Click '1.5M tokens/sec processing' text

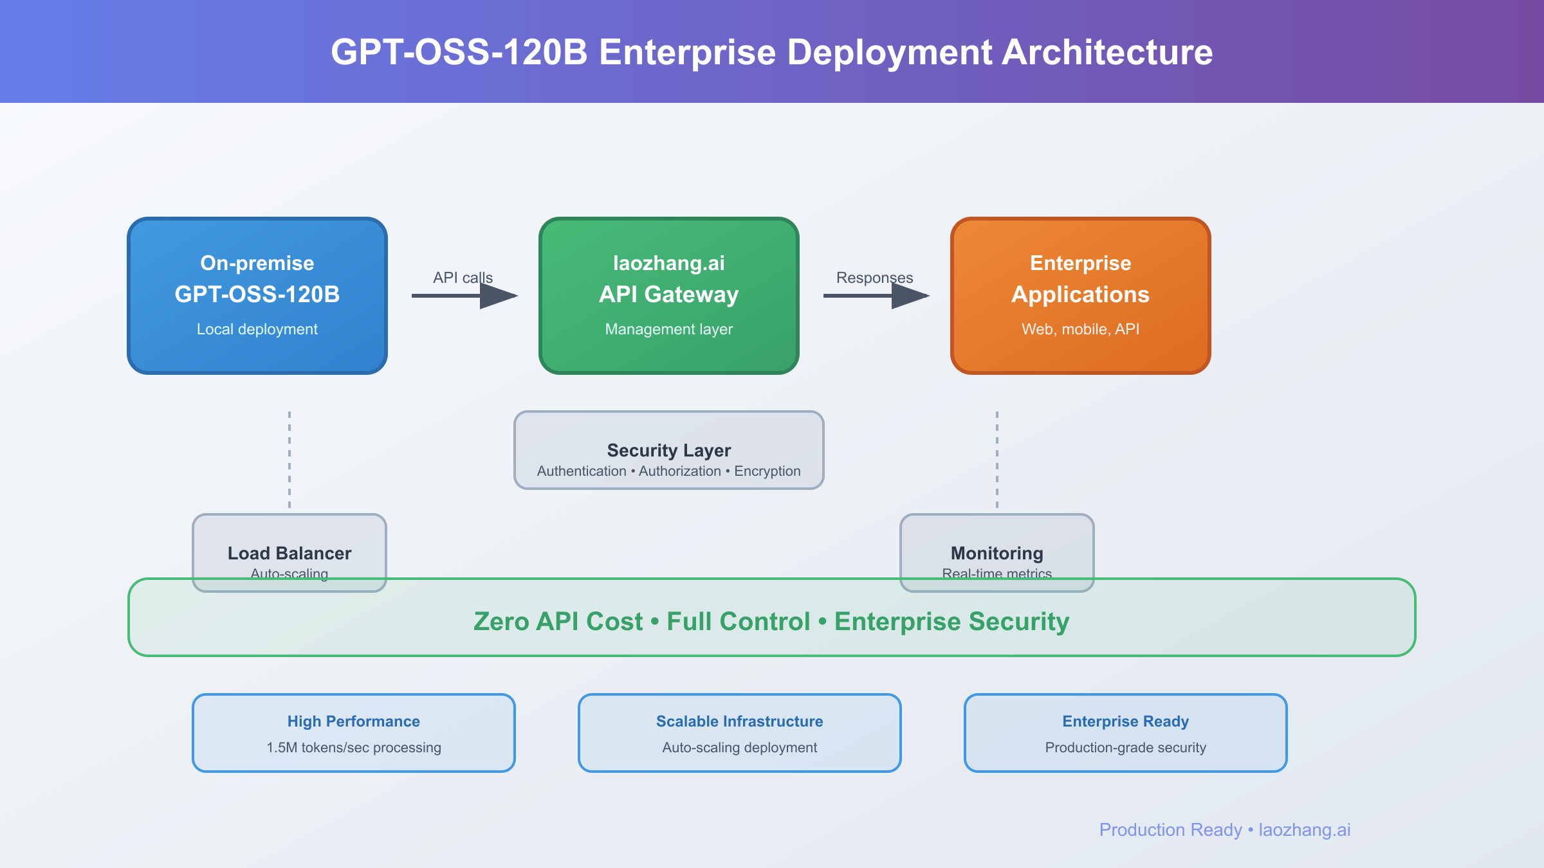(x=354, y=748)
